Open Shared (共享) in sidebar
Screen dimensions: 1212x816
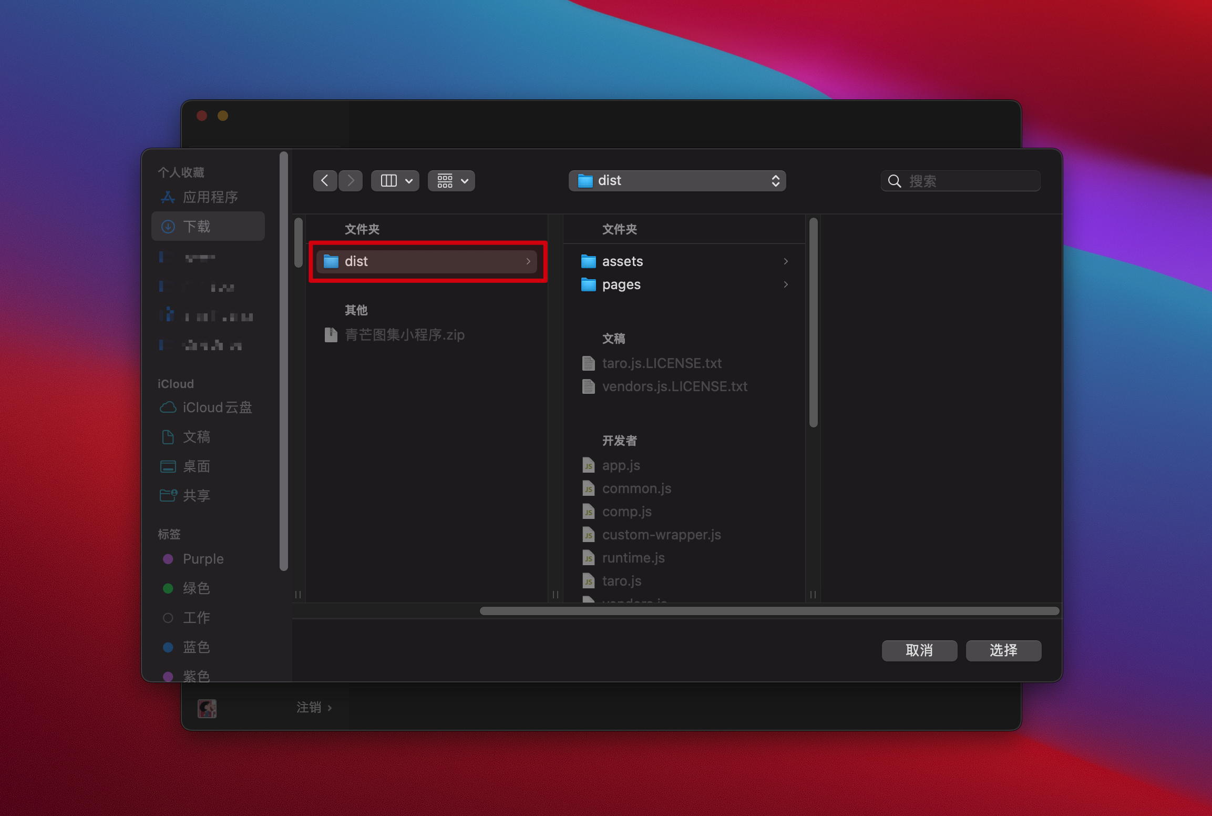coord(208,496)
